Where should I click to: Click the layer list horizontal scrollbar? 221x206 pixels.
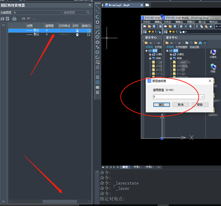tap(49, 202)
